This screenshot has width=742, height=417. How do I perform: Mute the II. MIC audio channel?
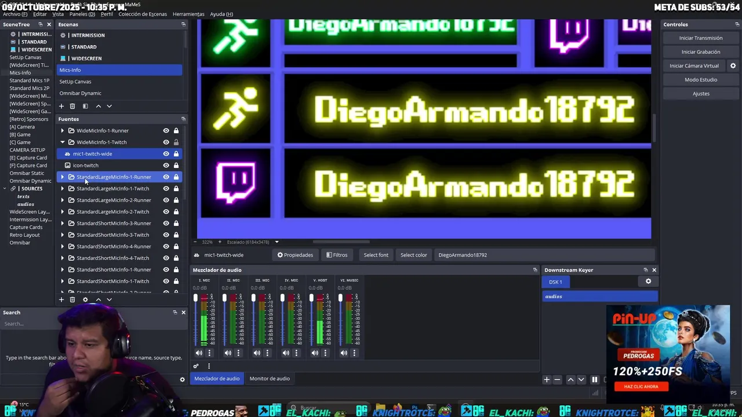pos(228,353)
